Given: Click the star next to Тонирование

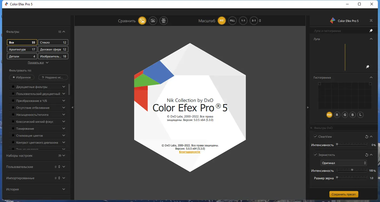Looking at the screenshot, I should [x=13, y=128].
